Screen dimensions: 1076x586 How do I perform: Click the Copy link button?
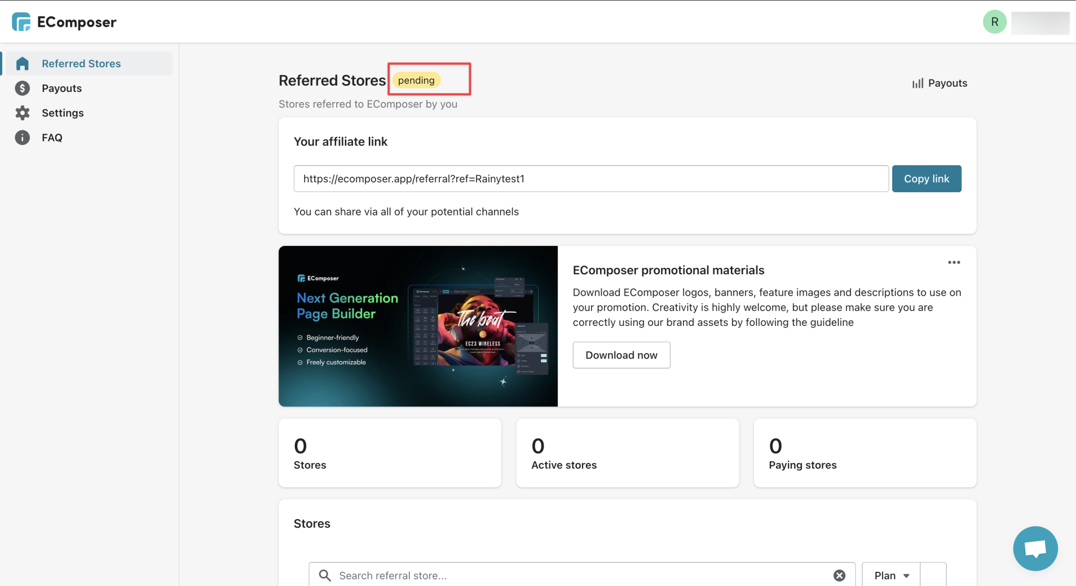(926, 178)
